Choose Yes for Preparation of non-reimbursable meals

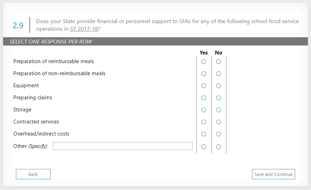[204, 74]
